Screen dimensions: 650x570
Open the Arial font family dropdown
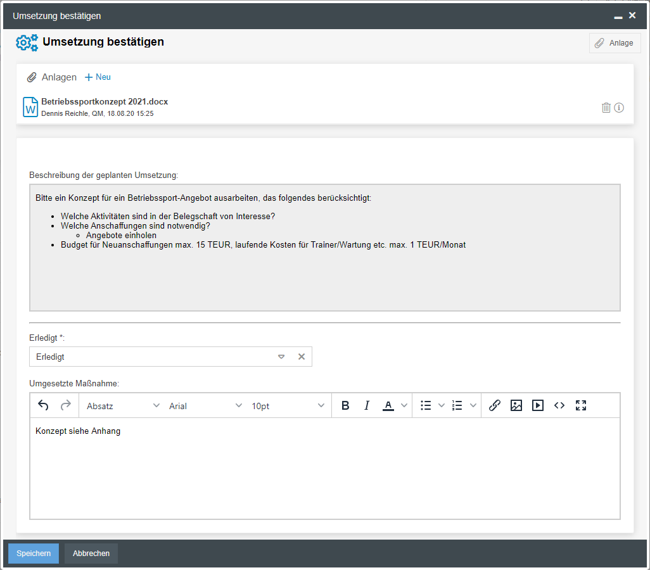205,406
